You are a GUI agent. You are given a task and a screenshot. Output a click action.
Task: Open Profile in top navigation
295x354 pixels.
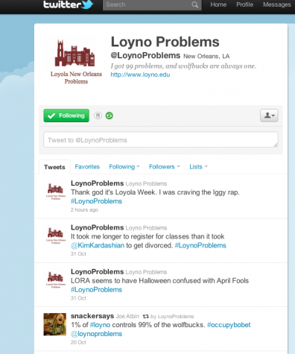point(244,4)
